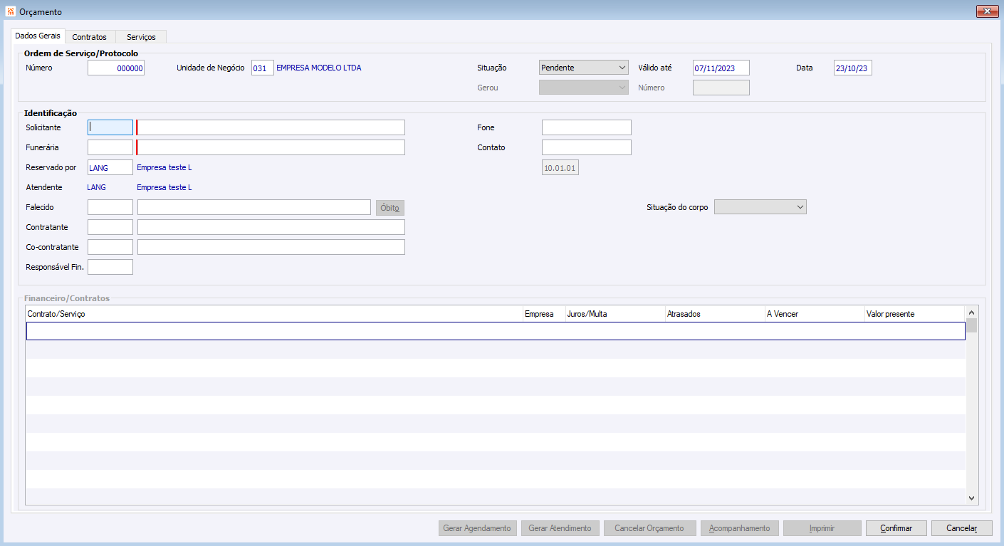Viewport: 1004px width, 546px height.
Task: Focus the Solicitante code field
Action: (110, 127)
